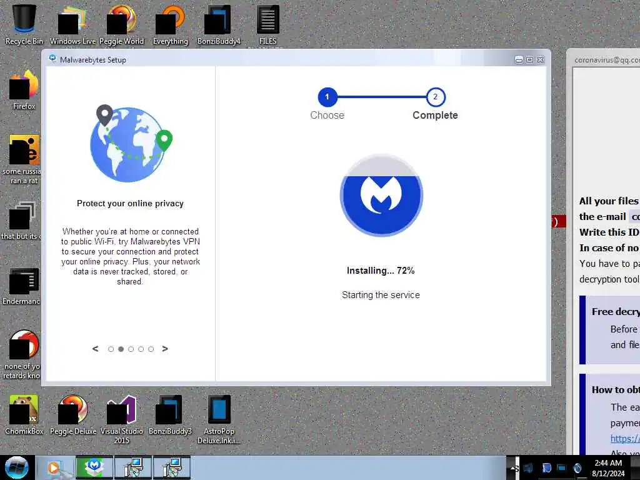Launch the Firefox desktop shortcut
640x480 pixels.
pyautogui.click(x=24, y=90)
